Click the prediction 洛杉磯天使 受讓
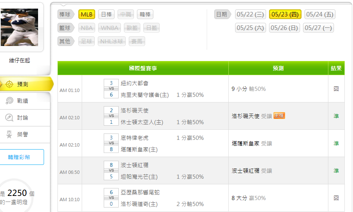The image size is (353, 212). [252, 116]
